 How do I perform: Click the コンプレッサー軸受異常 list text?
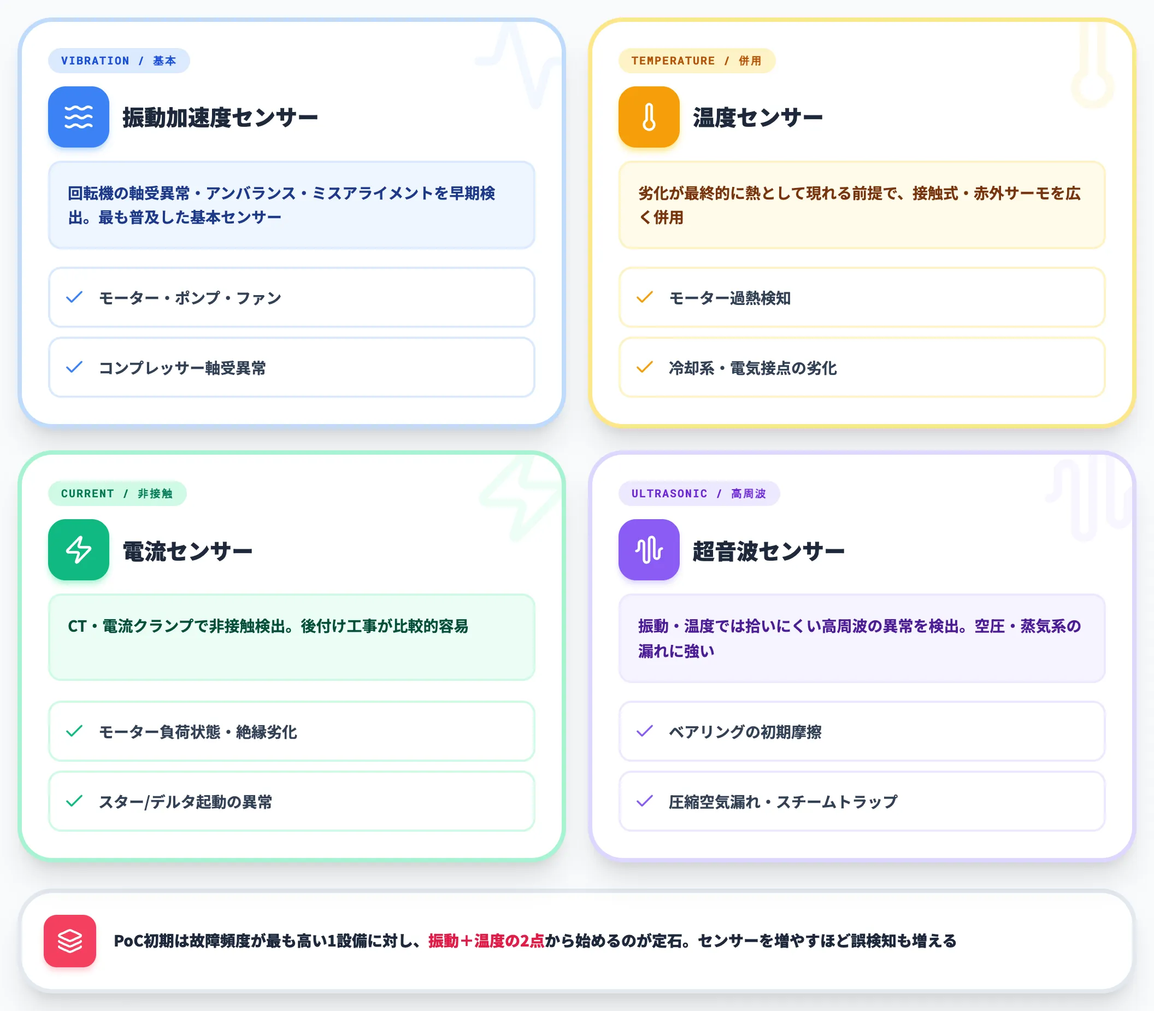(x=182, y=368)
